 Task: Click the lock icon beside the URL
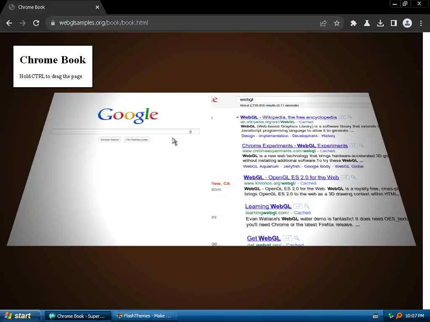click(53, 23)
